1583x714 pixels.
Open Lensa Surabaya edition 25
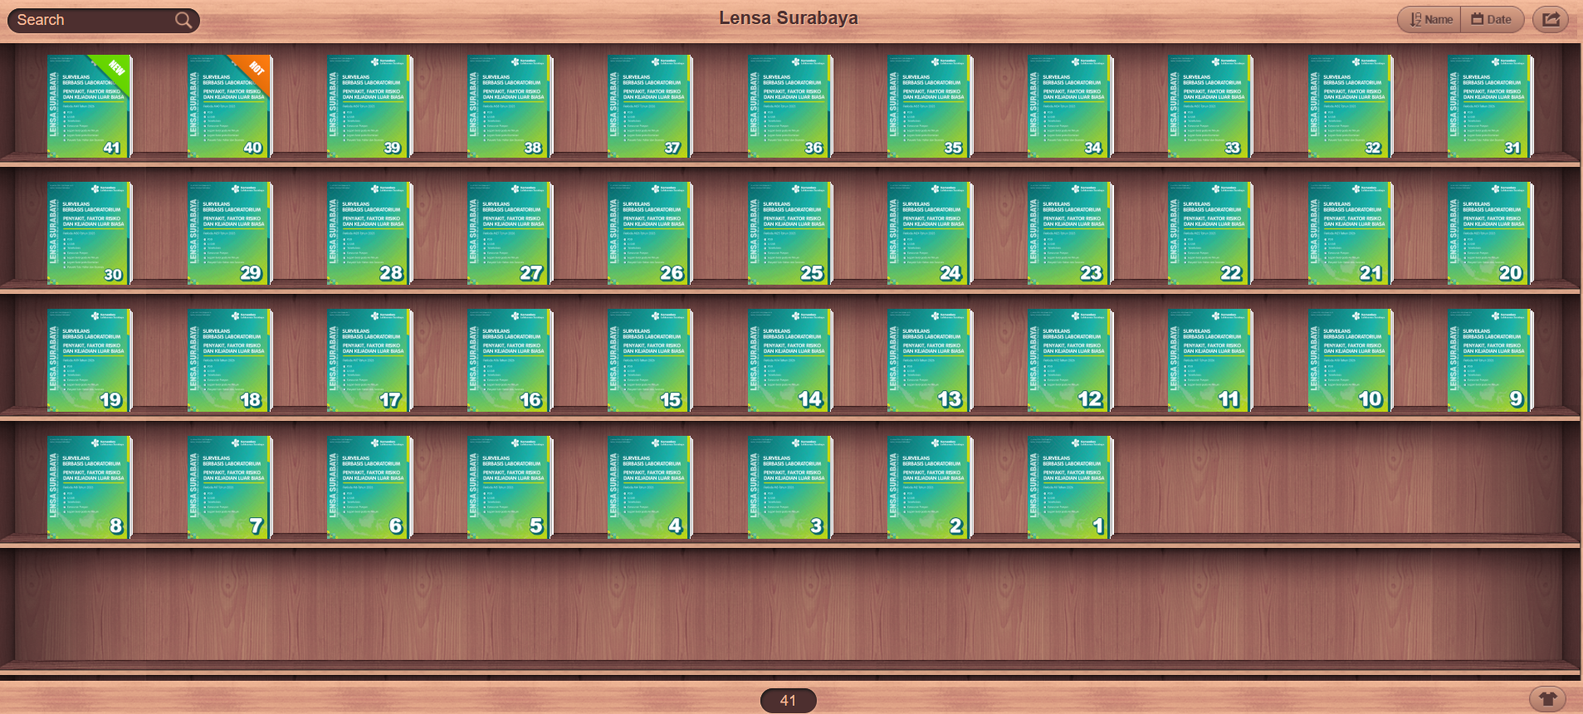point(790,233)
